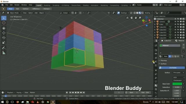Switch to Solid shading mode

coord(137,13)
